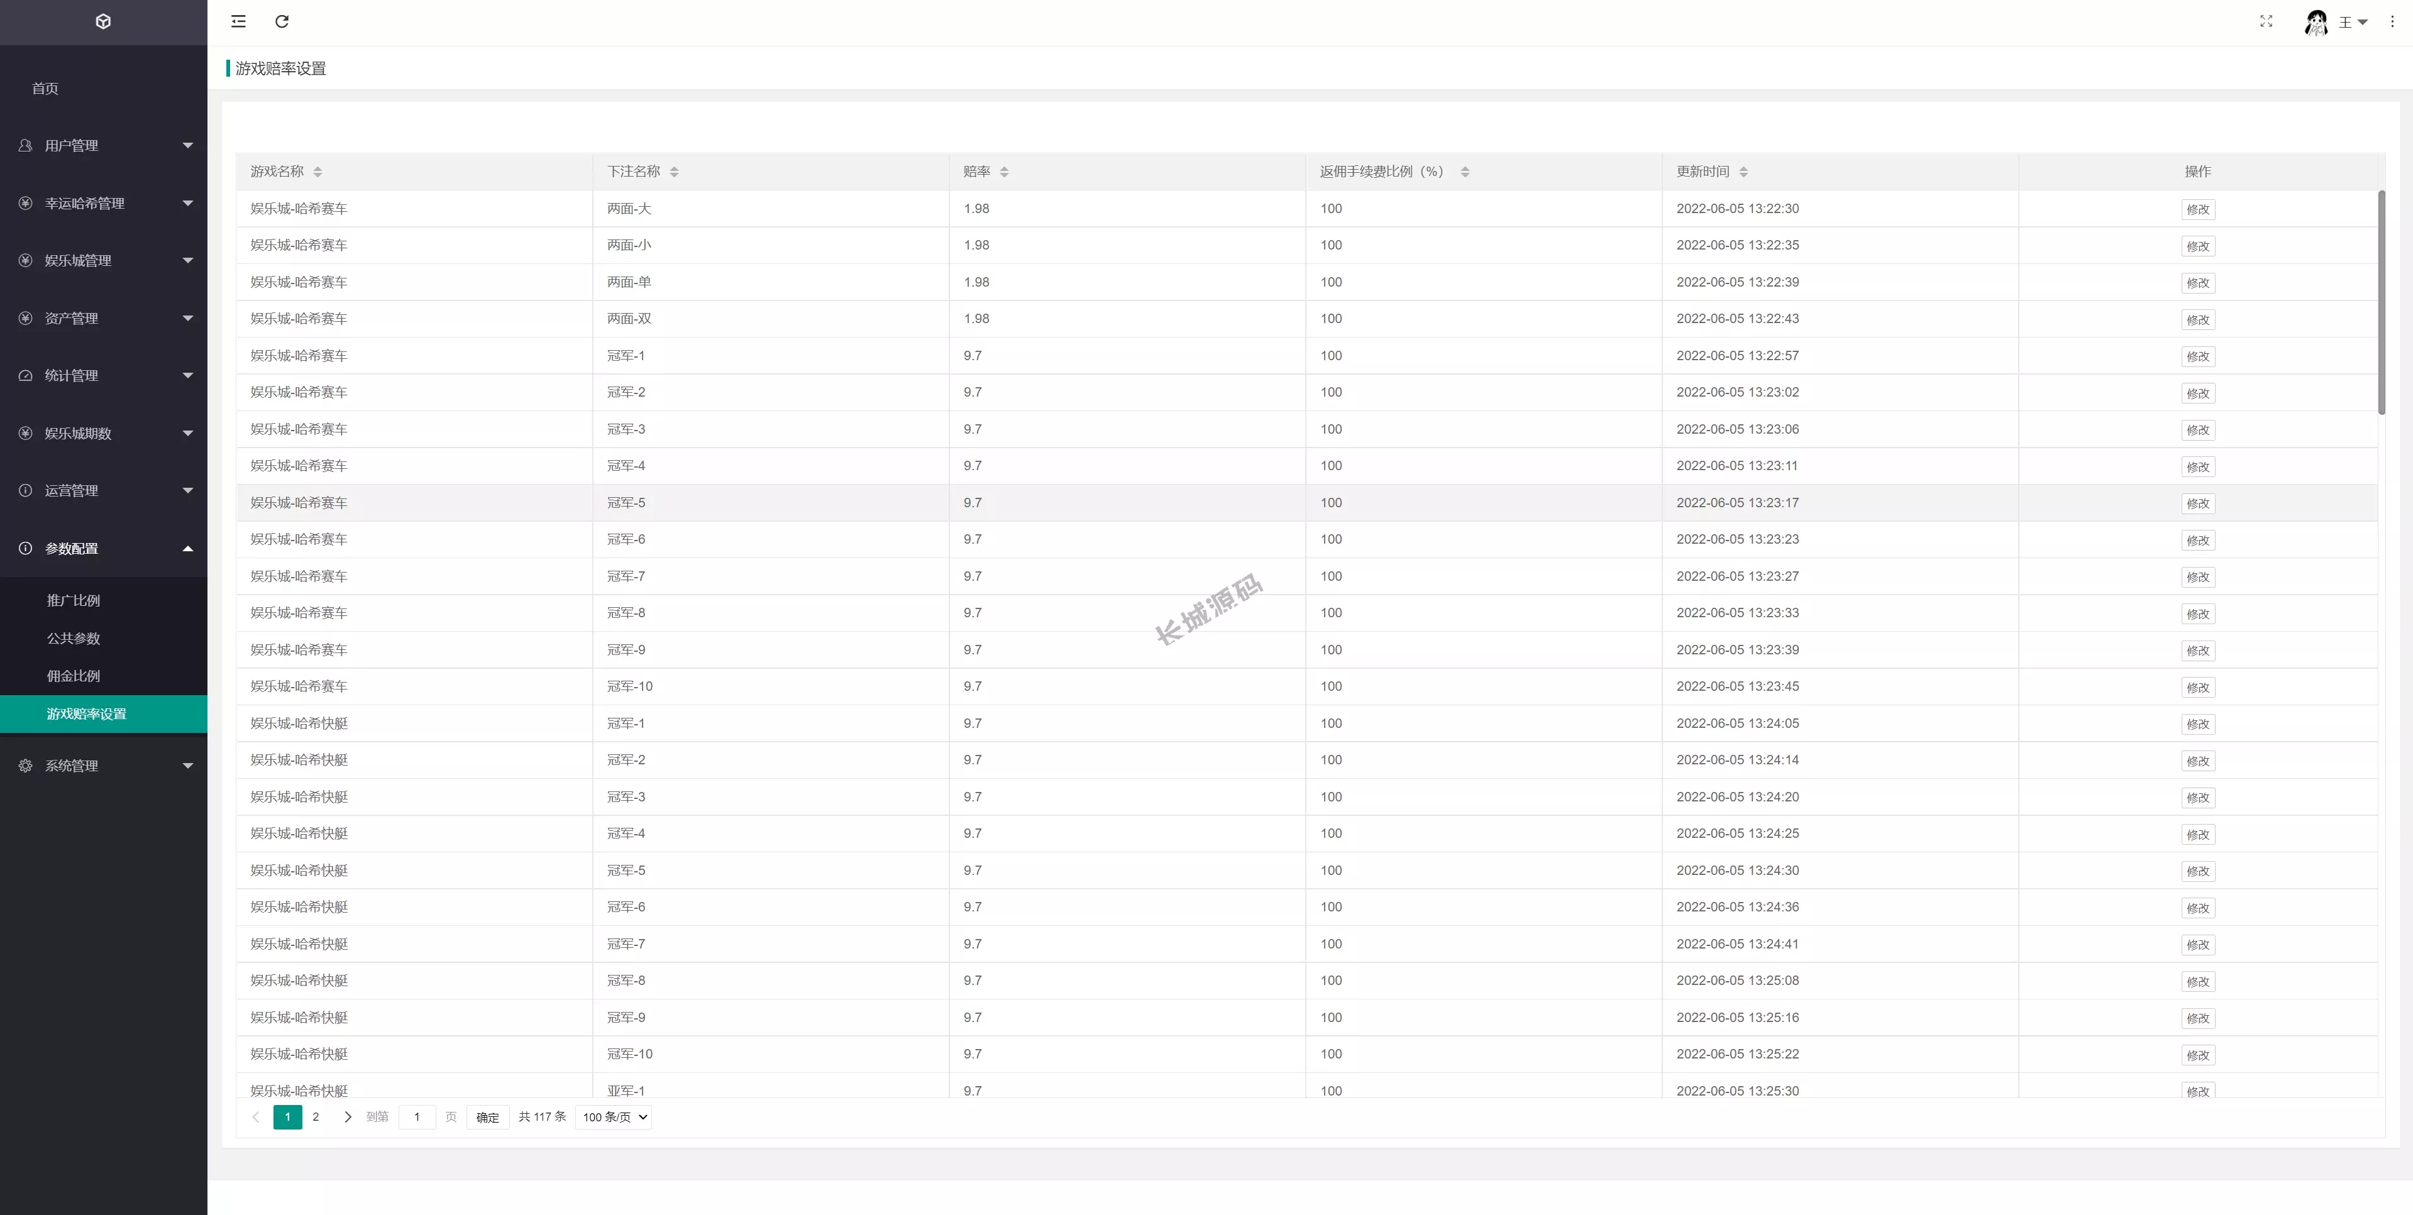The width and height of the screenshot is (2413, 1215).
Task: Click the 幸运哈希管理 coin icon
Action: click(25, 203)
